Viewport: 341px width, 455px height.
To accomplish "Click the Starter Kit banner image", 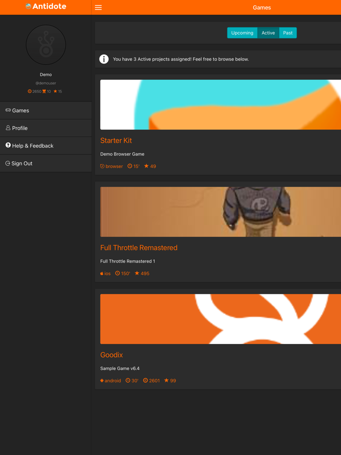I will pyautogui.click(x=221, y=105).
